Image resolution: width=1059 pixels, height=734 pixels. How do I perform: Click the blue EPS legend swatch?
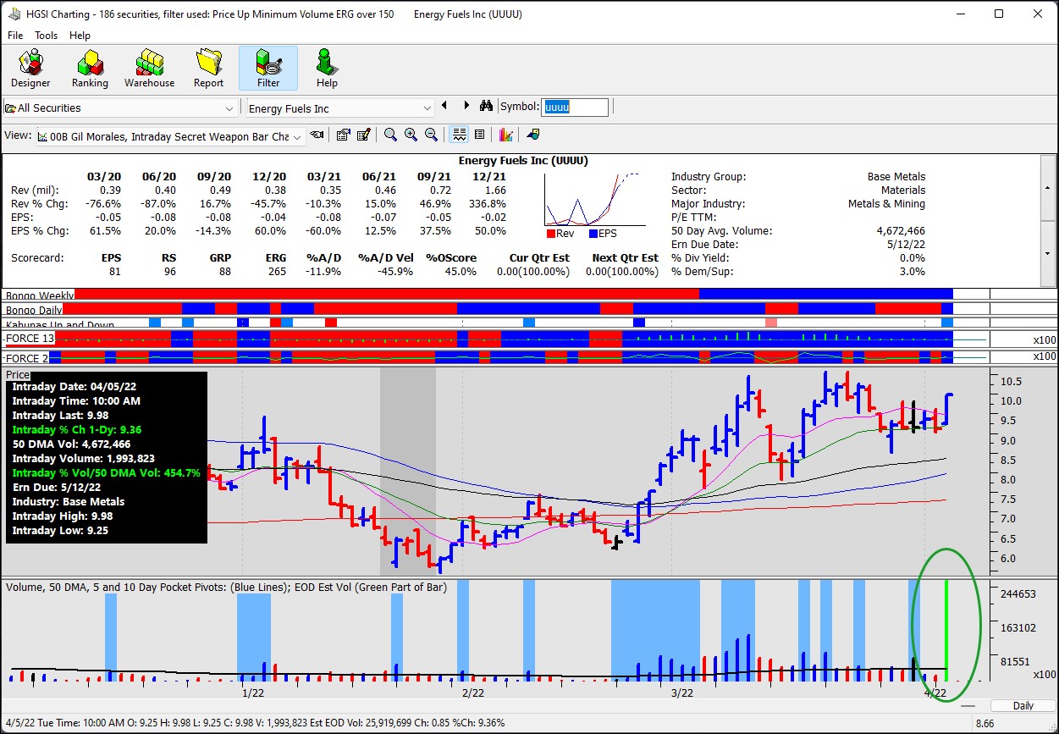point(593,234)
